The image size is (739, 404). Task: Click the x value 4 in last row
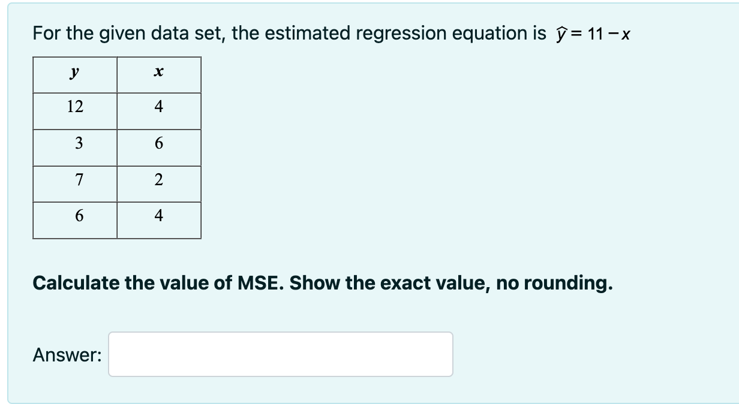(159, 220)
